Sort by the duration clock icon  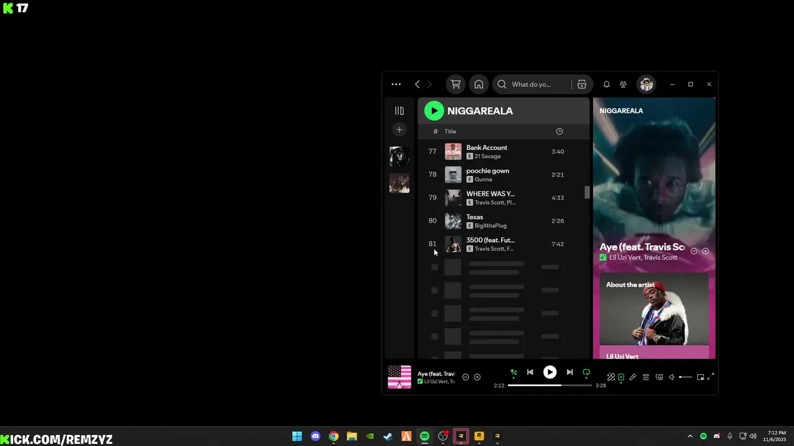[560, 131]
